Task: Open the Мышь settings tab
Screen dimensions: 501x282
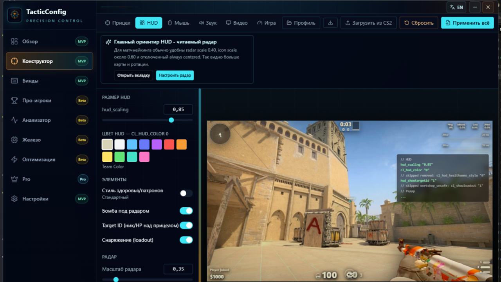Action: pos(178,23)
